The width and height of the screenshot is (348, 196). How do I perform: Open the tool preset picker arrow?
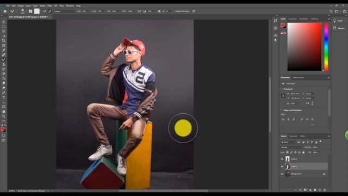[x=17, y=11]
